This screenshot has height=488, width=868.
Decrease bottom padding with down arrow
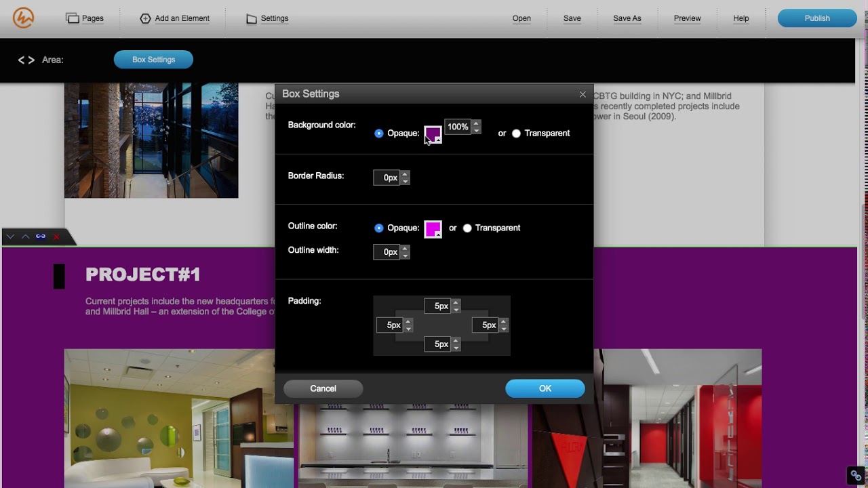456,348
